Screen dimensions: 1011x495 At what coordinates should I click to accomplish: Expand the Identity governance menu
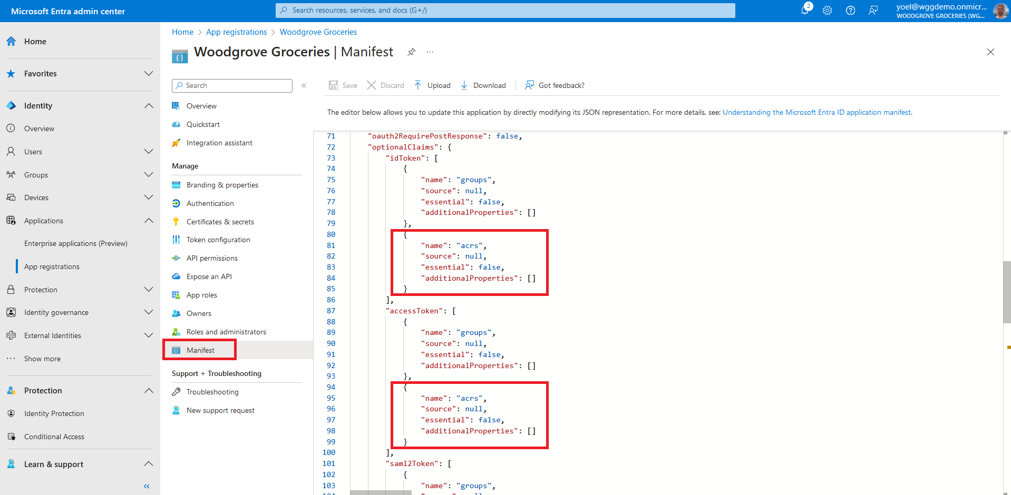(149, 312)
